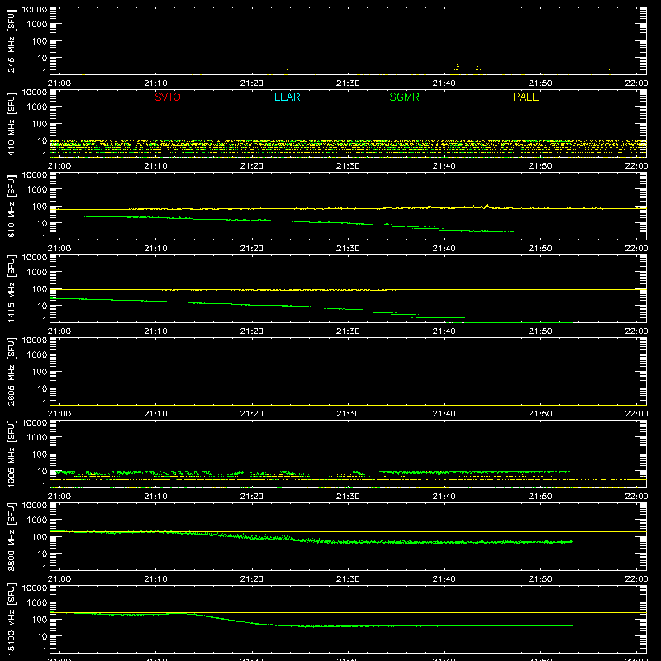Click 22:00 label under the 610 MHz panel
Screen dimensions: 661x661
pyautogui.click(x=636, y=249)
